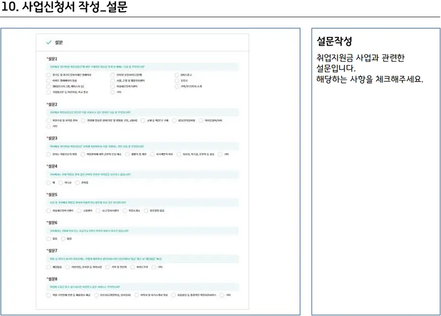441x316 pixels.
Task: Click the '설문작성' heading in description panel
Action: 334,41
